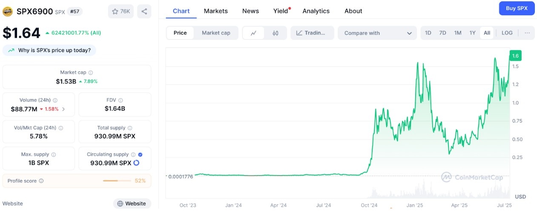Click the Profile score progress bar
The image size is (537, 215).
[x=117, y=181]
